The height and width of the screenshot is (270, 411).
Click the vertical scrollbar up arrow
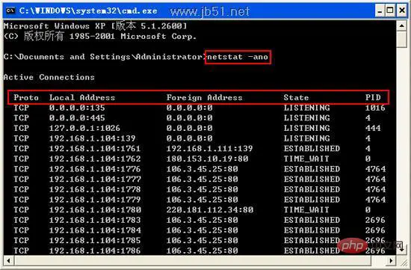[401, 25]
